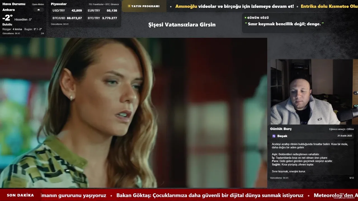Click Sınır koymak, enerjini korur line
Screen dimensions: 358x201
point(289,171)
